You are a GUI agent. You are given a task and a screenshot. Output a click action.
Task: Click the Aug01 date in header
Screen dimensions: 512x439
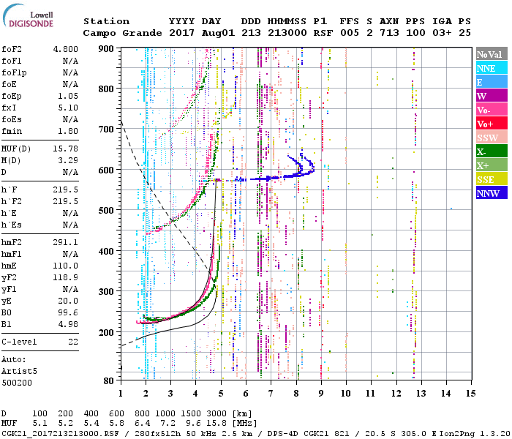pos(218,33)
